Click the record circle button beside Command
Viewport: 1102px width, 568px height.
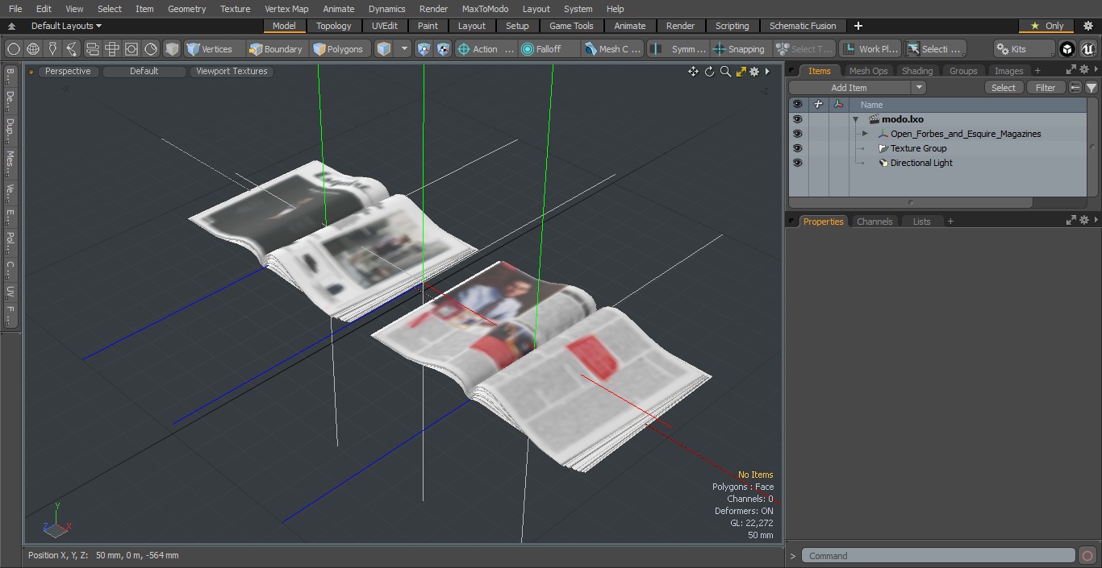(x=1087, y=556)
